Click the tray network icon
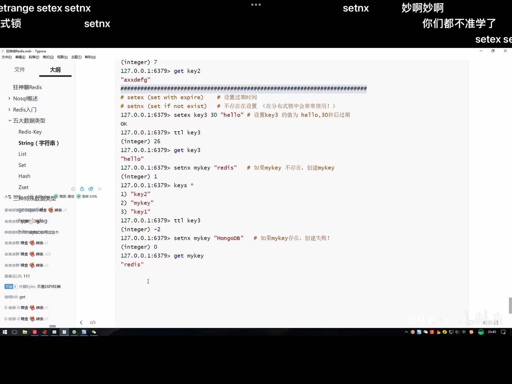512x384 pixels. point(451,332)
